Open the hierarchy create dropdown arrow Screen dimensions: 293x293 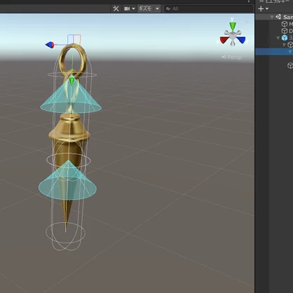click(267, 8)
